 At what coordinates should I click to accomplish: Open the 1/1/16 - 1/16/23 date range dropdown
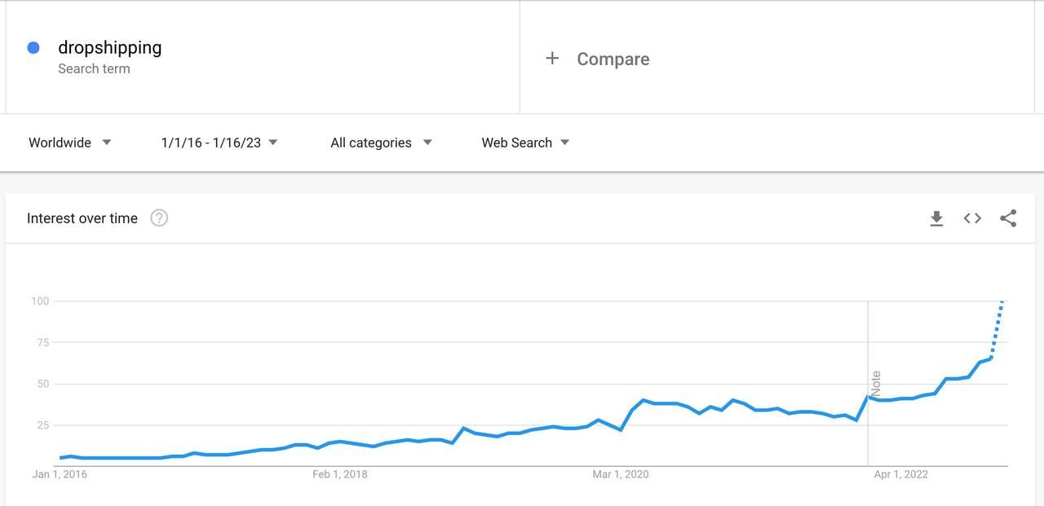[219, 143]
